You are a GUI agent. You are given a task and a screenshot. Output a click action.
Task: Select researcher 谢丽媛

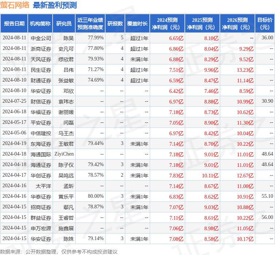[x=66, y=112]
